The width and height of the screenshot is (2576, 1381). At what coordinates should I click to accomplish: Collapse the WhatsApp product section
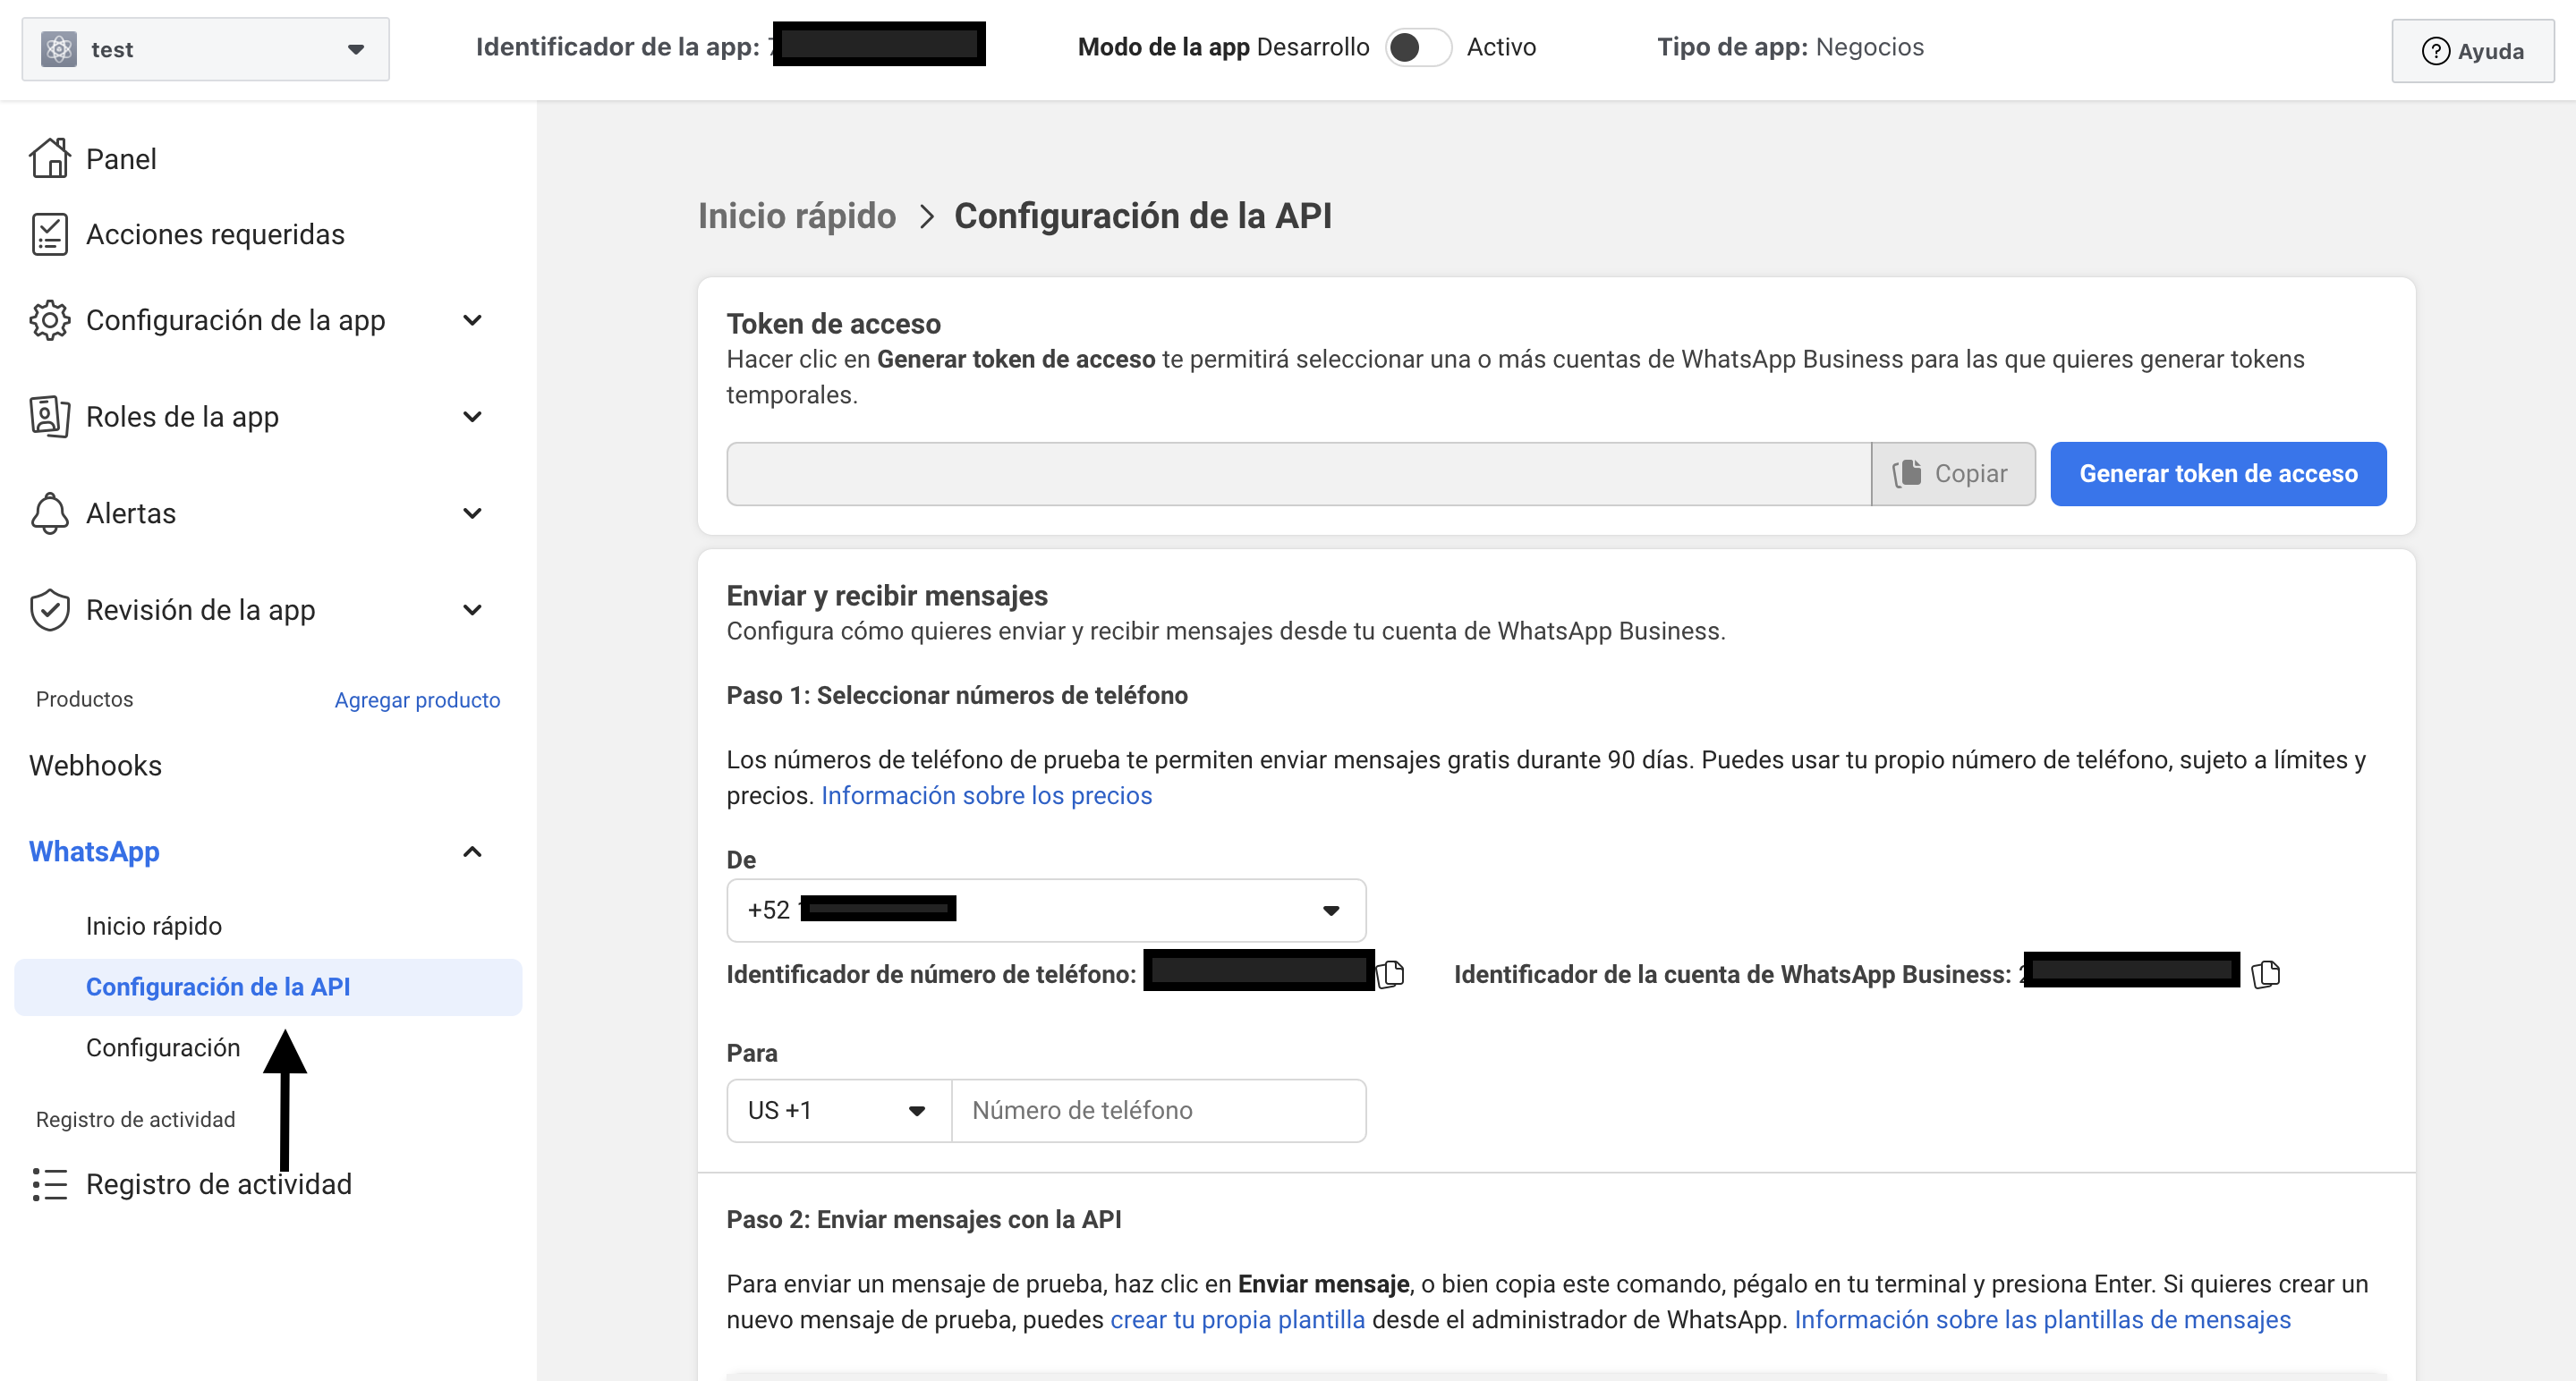click(x=472, y=851)
